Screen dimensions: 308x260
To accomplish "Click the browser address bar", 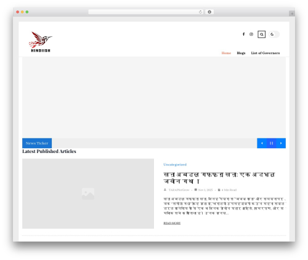I will [146, 12].
